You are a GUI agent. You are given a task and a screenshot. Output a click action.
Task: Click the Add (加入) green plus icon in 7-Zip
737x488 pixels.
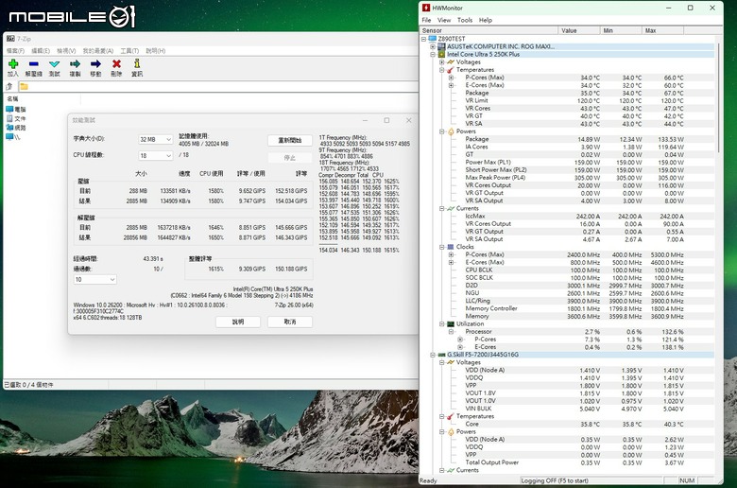pos(13,64)
